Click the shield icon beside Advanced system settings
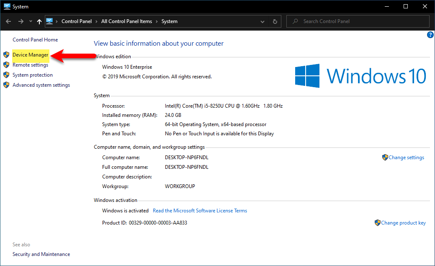The width and height of the screenshot is (435, 266). click(x=6, y=85)
